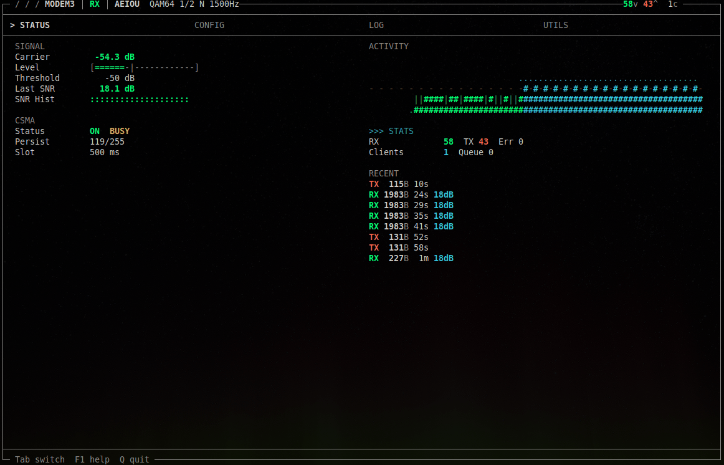
Task: Select the recent RX 1983B 29s entry
Action: point(411,206)
